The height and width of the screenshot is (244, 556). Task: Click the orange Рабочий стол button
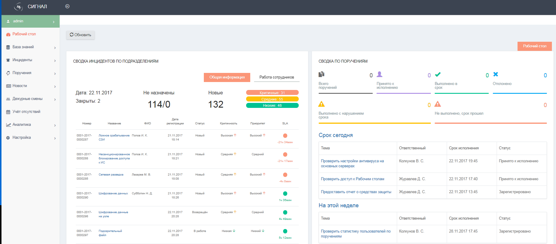click(x=534, y=46)
